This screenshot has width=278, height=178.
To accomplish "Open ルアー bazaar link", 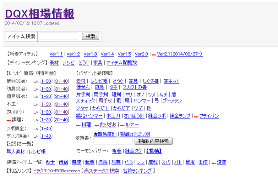I will click(132, 125).
